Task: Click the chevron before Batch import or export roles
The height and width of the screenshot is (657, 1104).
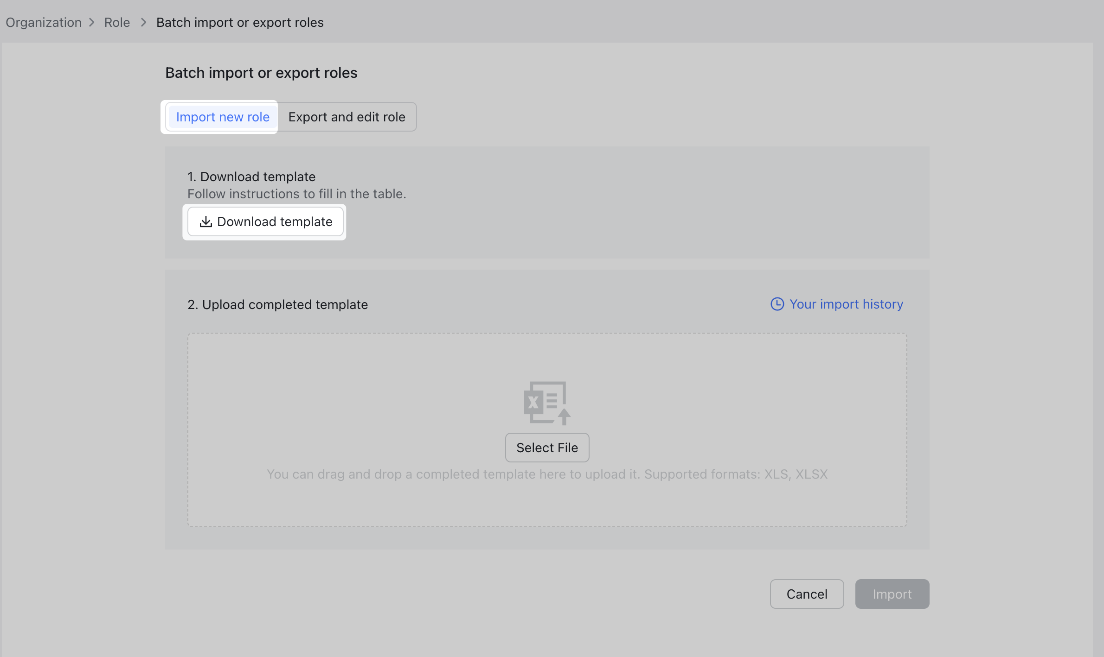Action: pyautogui.click(x=143, y=22)
